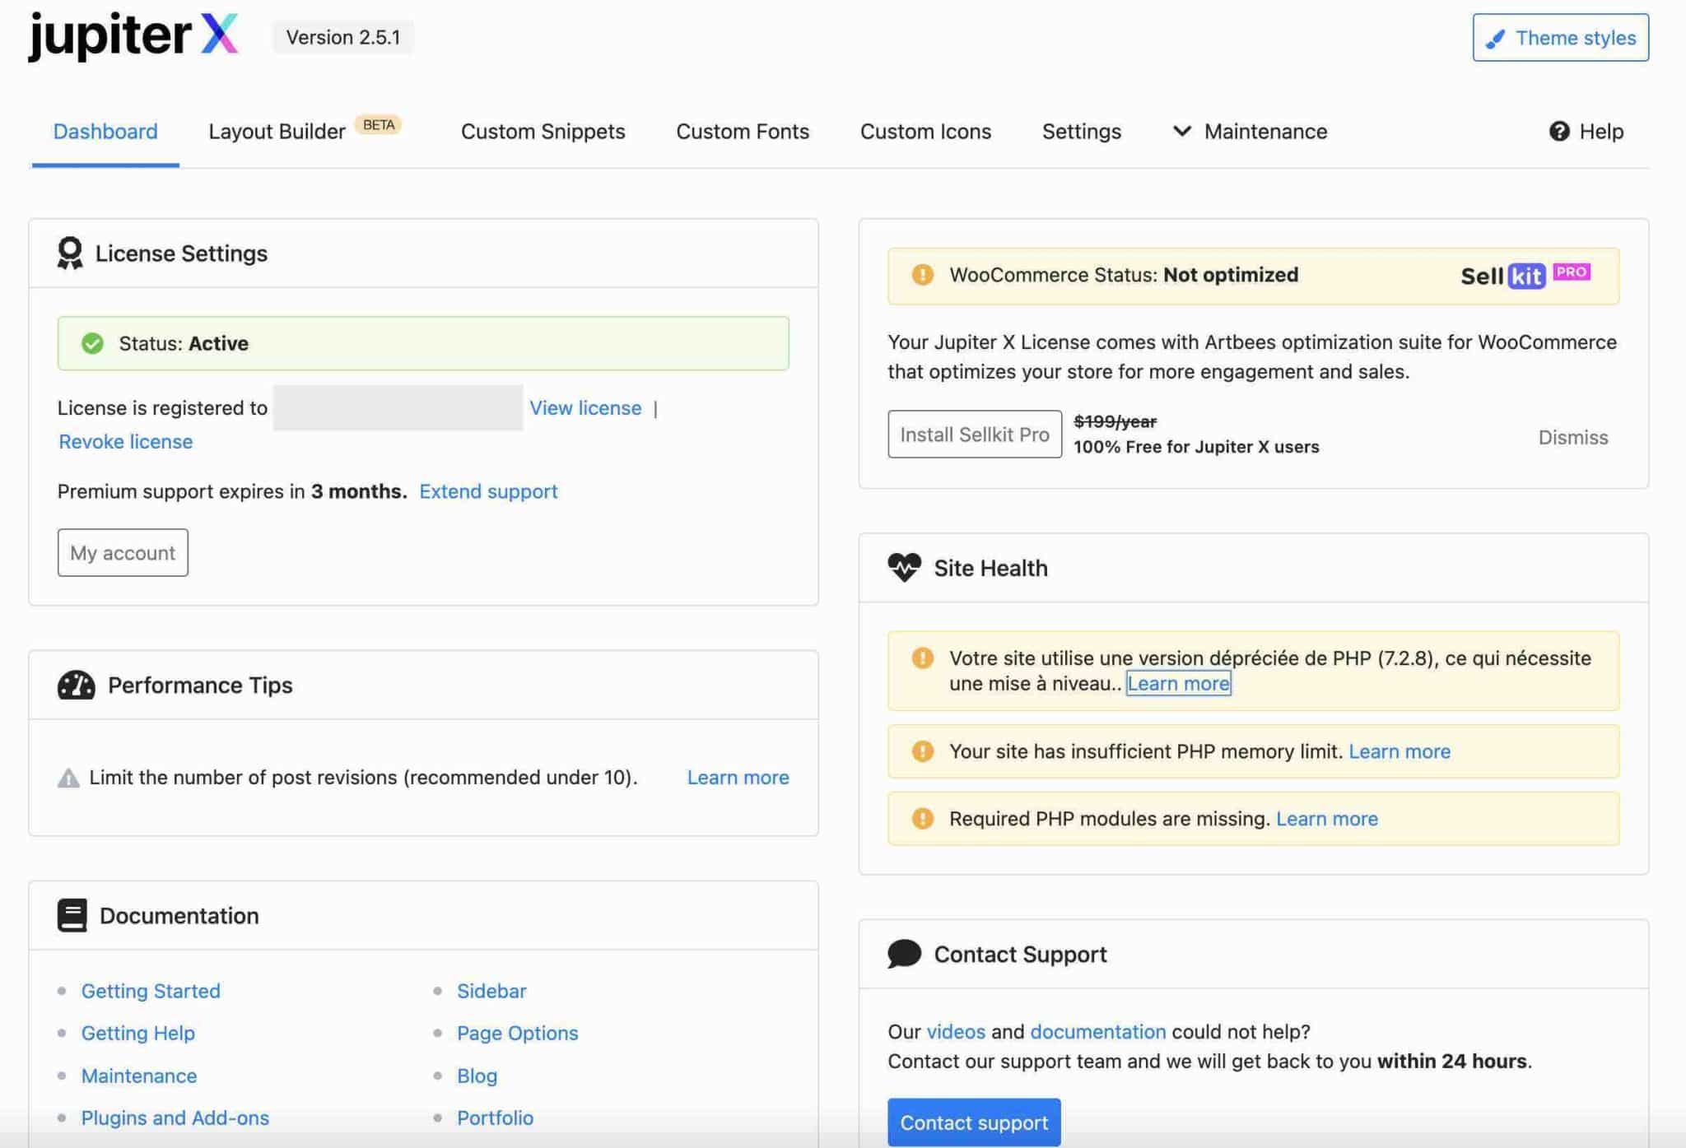Dismiss the Sellkit Pro promotion
1686x1148 pixels.
pos(1573,437)
